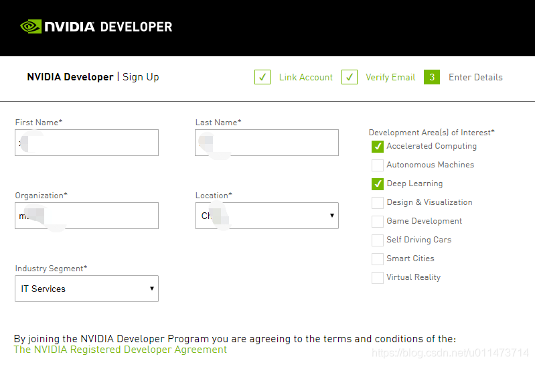535x365 pixels.
Task: Click the Virtual Reality label text
Action: pyautogui.click(x=413, y=277)
